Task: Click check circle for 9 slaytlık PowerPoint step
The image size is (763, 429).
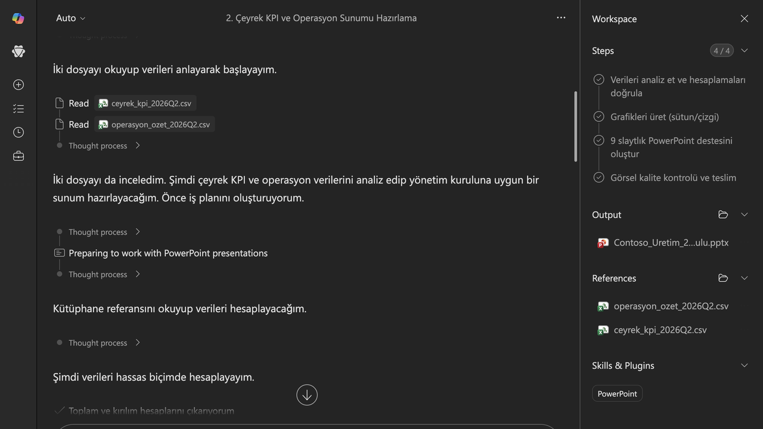Action: tap(599, 141)
